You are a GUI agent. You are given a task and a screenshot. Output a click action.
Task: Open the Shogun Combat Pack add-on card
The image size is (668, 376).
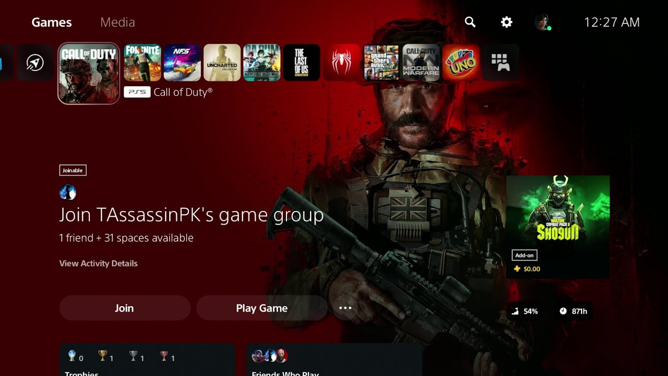558,227
